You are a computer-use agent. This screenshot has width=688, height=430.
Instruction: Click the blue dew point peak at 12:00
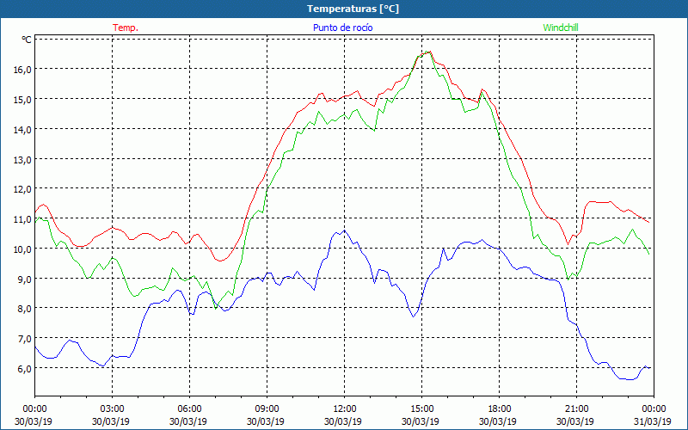[x=345, y=230]
